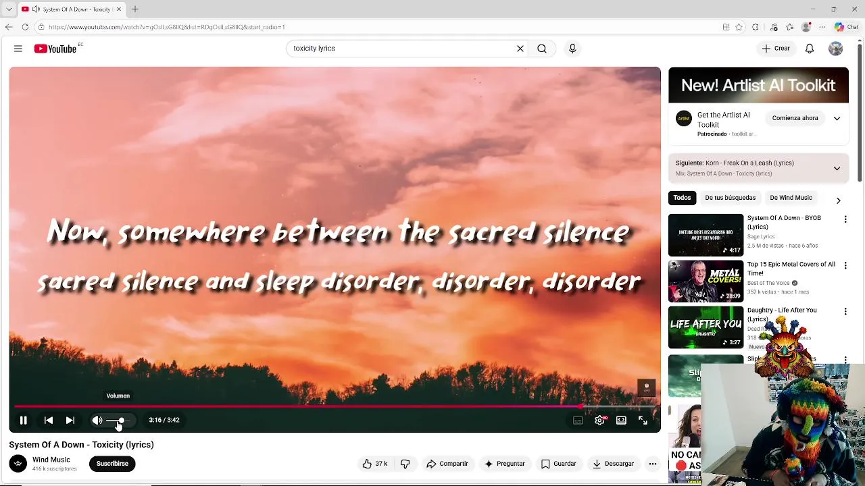Clear the search box with the X icon

pyautogui.click(x=520, y=49)
